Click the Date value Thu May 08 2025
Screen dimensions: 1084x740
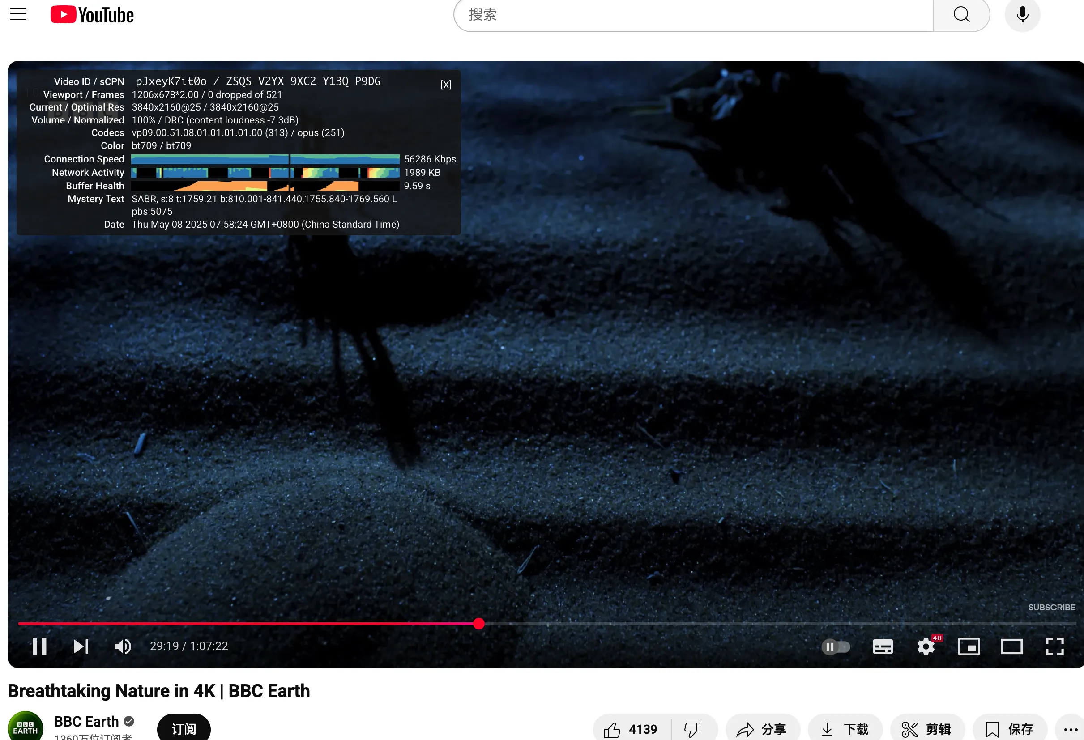(265, 224)
